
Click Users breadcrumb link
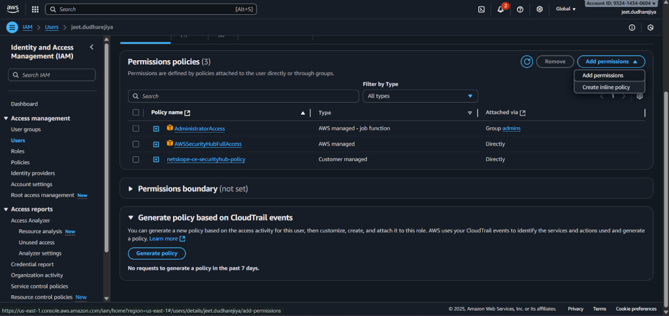click(x=52, y=27)
